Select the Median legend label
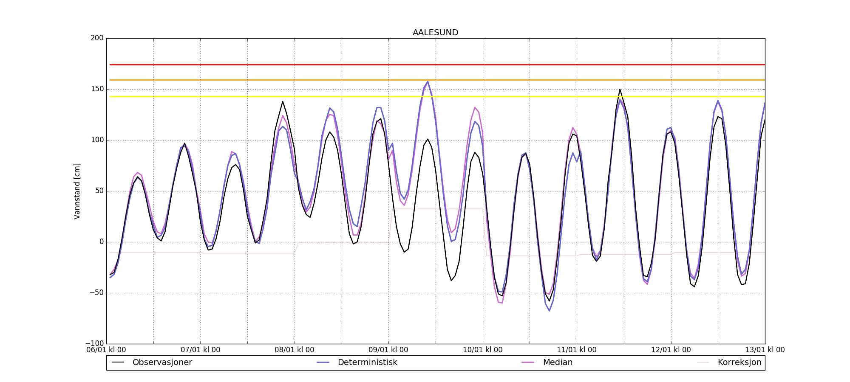The image size is (850, 382). point(558,362)
